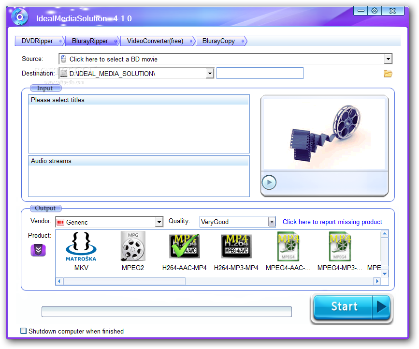The image size is (419, 349).
Task: Click the arrow part of Start button
Action: (381, 307)
